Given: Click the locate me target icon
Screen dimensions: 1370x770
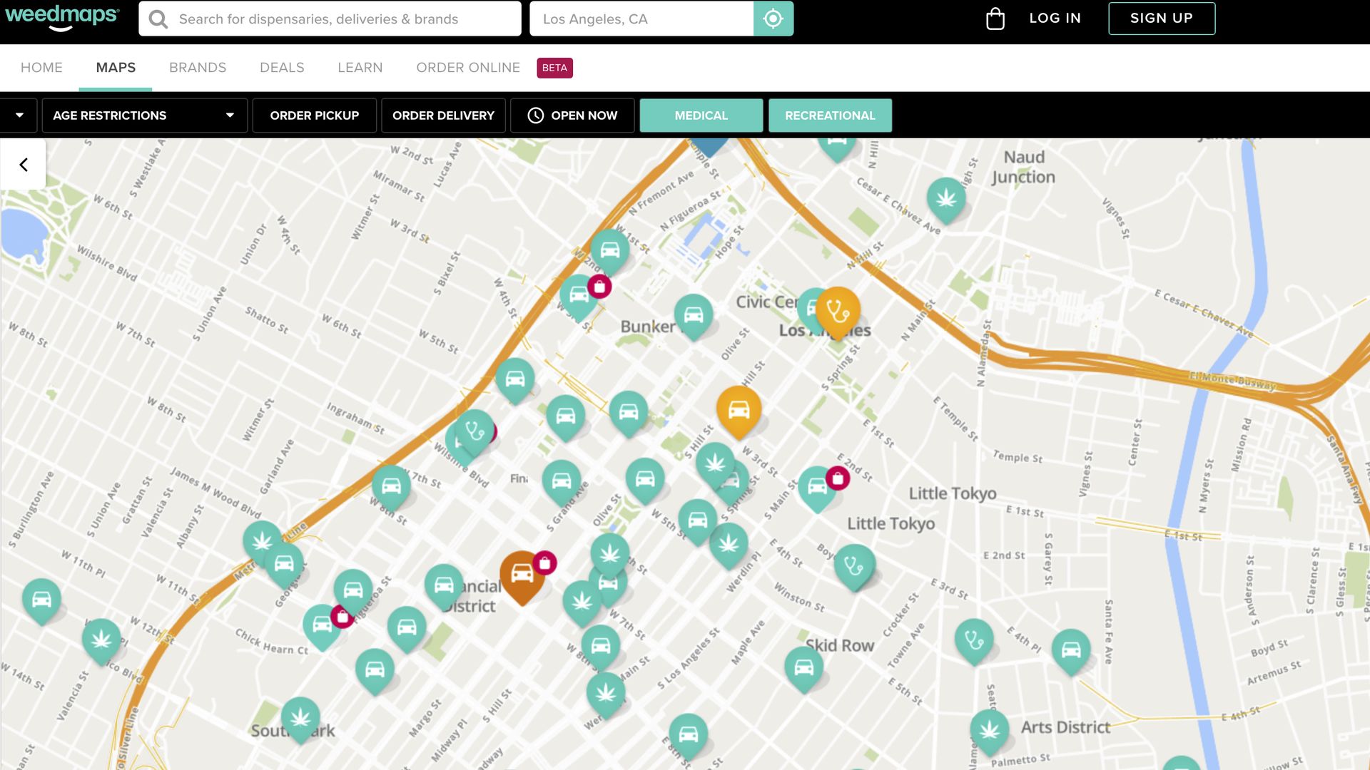Looking at the screenshot, I should pyautogui.click(x=773, y=19).
